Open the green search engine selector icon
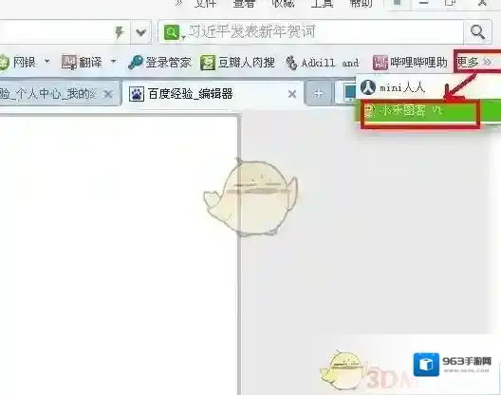This screenshot has width=501, height=395. pyautogui.click(x=172, y=32)
